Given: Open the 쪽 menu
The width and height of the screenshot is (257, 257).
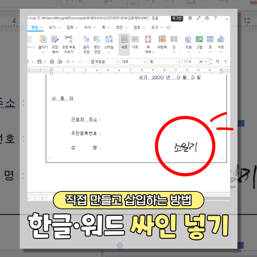Looking at the screenshot, I should point(105,27).
